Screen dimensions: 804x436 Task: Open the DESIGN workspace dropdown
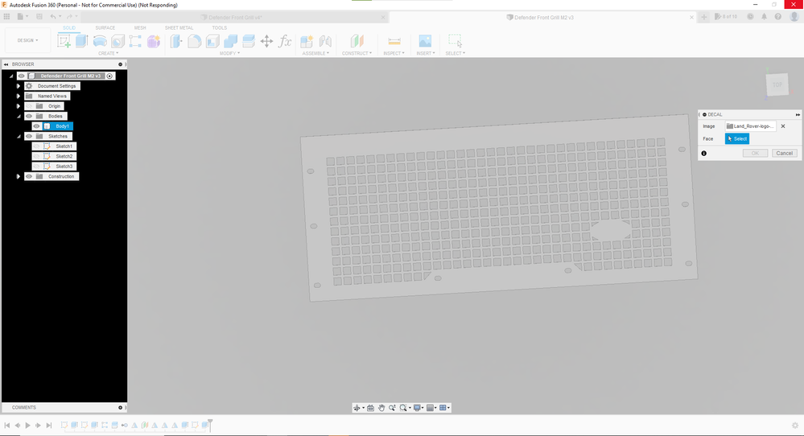[27, 40]
